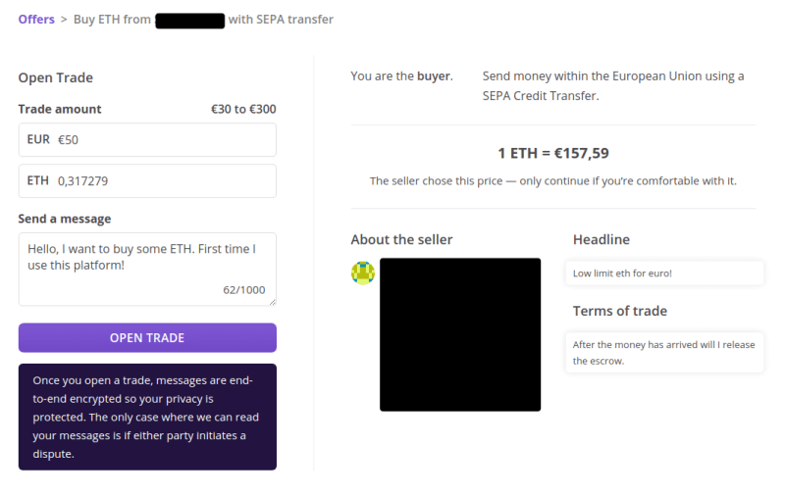The image size is (785, 496).
Task: Click the redacted seller details block
Action: point(460,334)
